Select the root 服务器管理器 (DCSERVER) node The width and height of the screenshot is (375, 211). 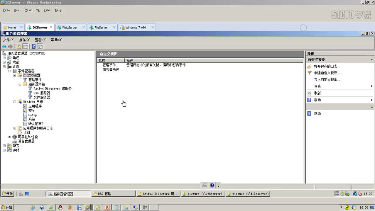point(26,53)
